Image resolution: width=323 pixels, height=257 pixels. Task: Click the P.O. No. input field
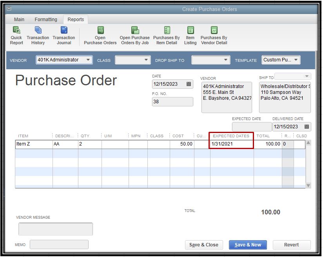[x=172, y=102]
